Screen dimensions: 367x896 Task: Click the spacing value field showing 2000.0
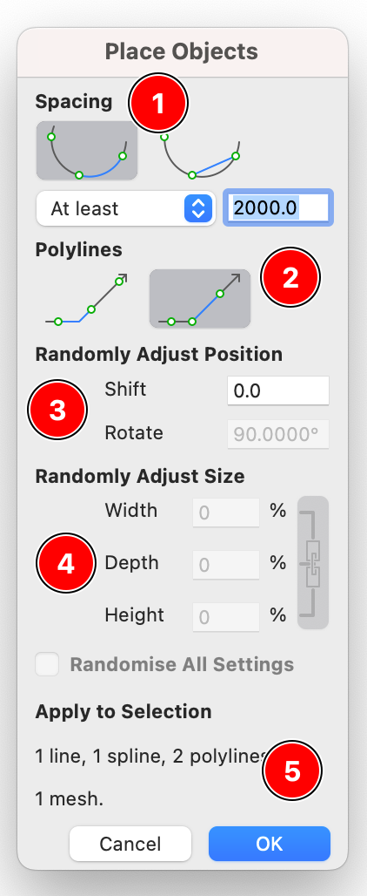[x=278, y=207]
